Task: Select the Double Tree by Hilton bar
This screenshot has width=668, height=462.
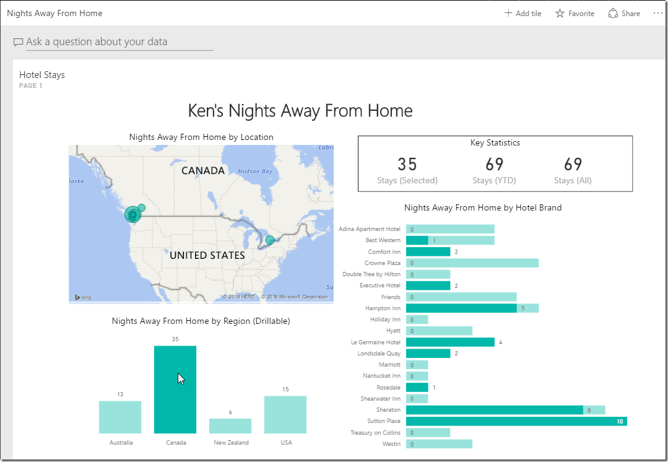Action: click(x=428, y=274)
